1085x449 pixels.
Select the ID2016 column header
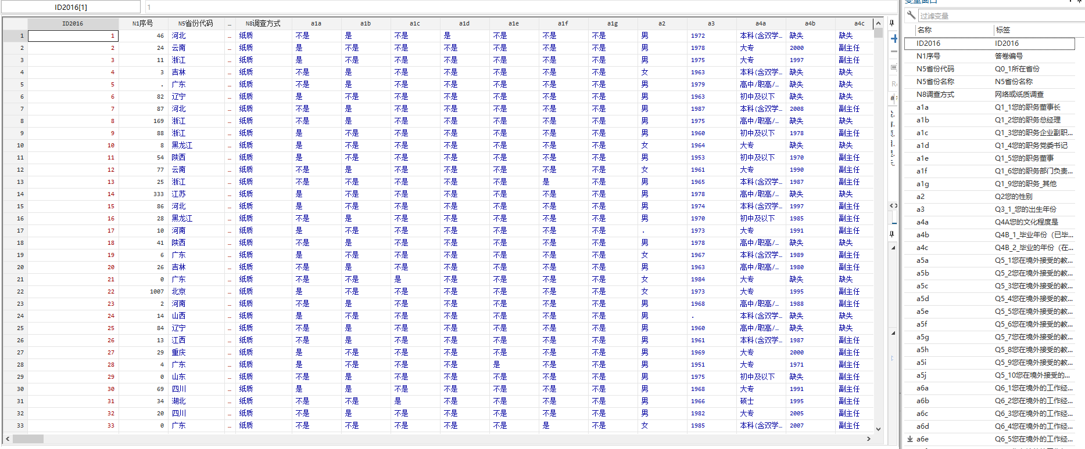(73, 23)
